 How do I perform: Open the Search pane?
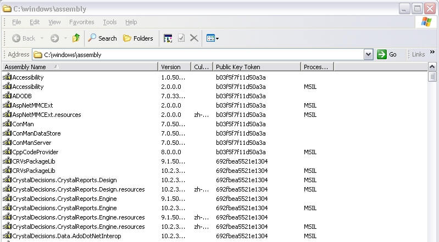coord(102,38)
